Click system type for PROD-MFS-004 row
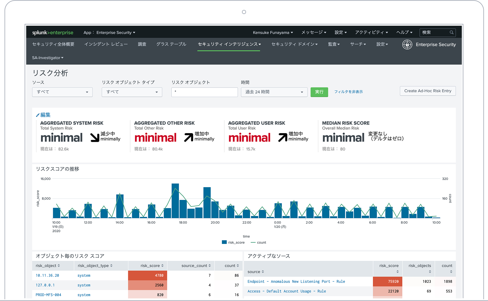This screenshot has width=488, height=301. [84, 295]
